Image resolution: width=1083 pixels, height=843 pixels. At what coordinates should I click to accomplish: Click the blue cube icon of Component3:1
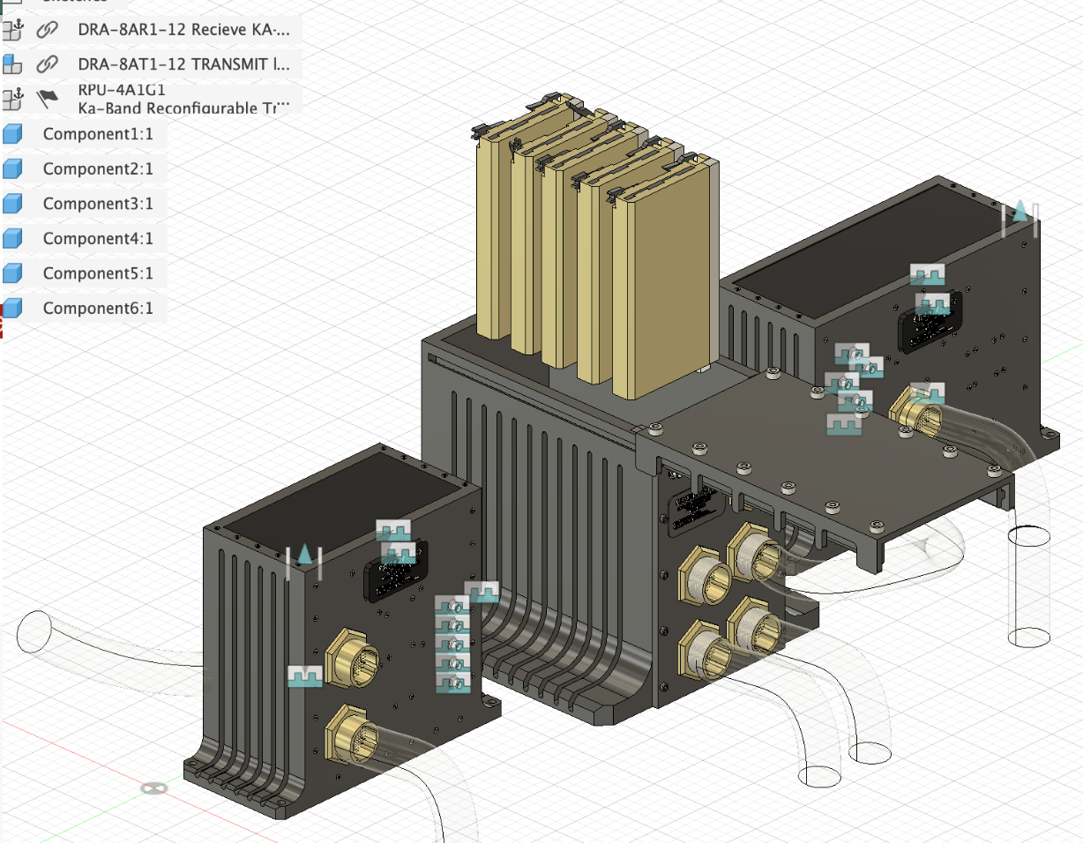click(11, 204)
